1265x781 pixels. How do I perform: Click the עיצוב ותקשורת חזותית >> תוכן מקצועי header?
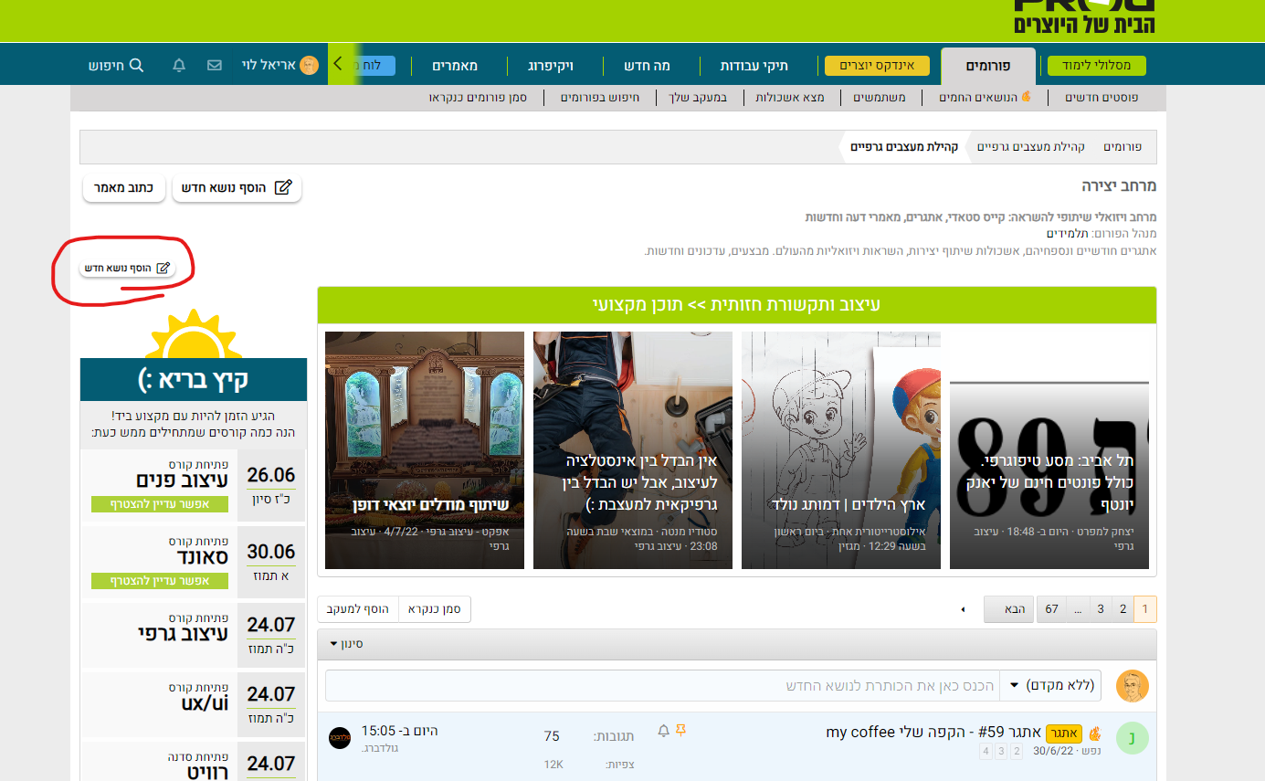[x=737, y=304]
